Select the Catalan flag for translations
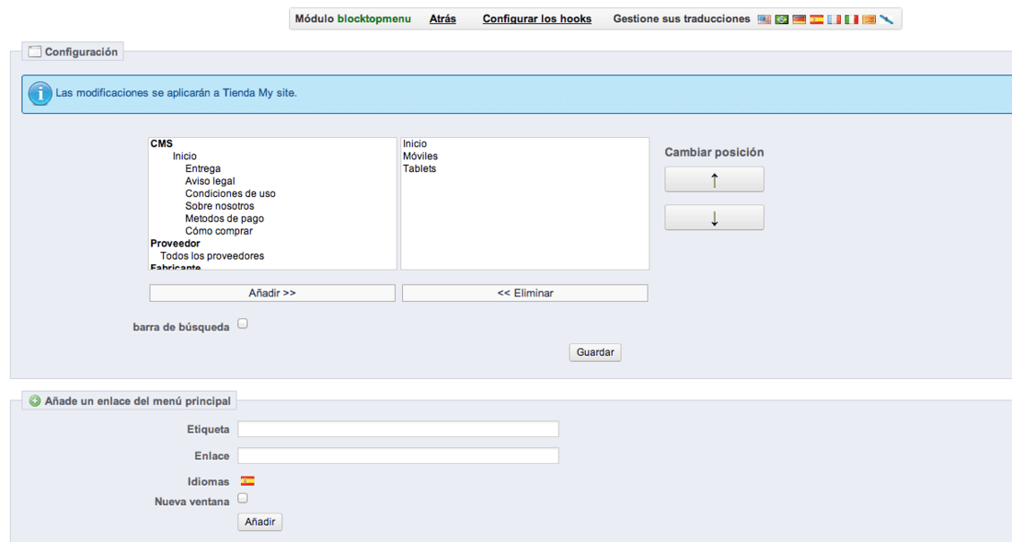 (x=868, y=19)
